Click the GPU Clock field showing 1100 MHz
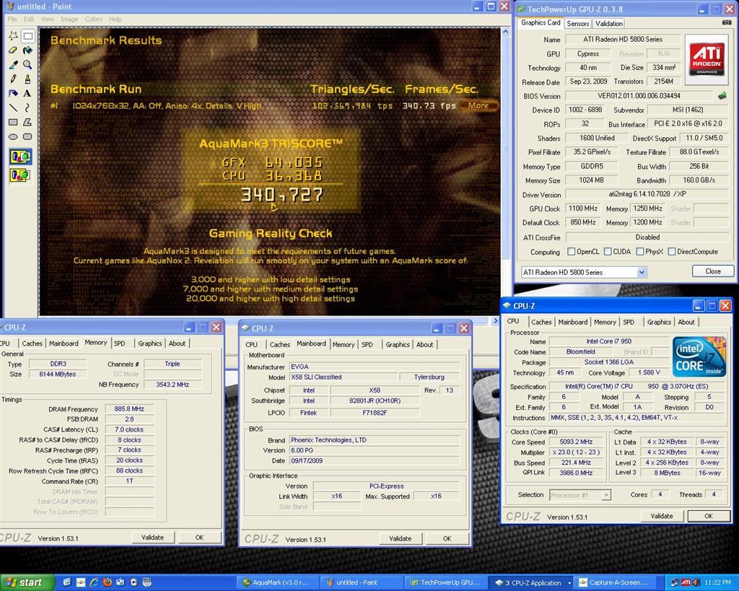Screen dimensions: 739x591 point(583,209)
